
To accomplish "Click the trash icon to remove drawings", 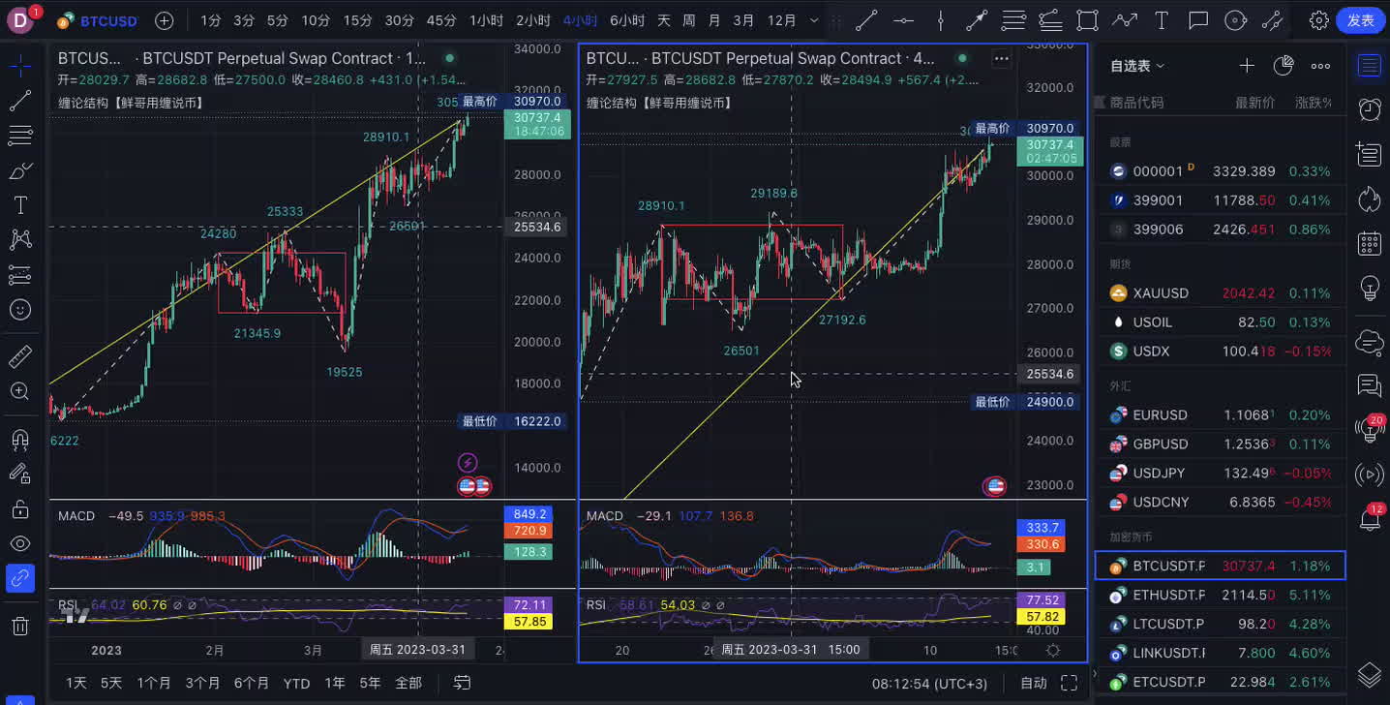I will pyautogui.click(x=19, y=626).
